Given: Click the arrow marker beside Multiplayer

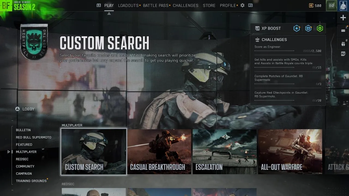Looking at the screenshot, I should tap(9, 152).
